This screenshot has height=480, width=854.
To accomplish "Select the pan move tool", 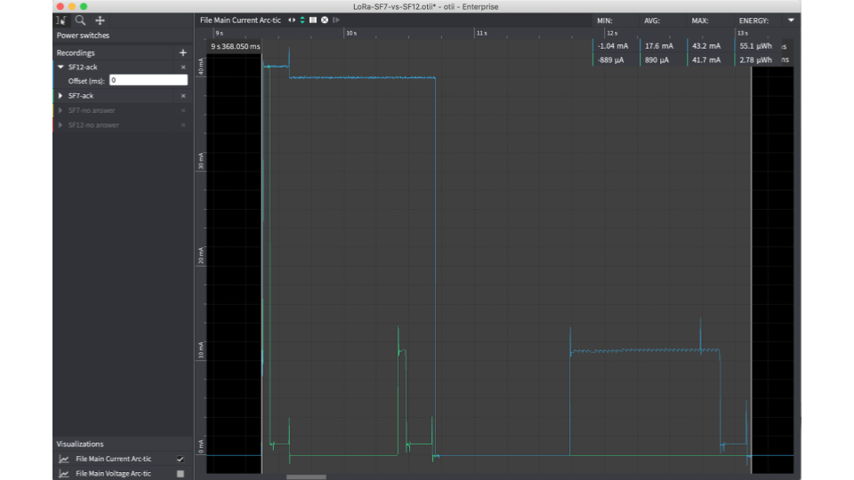I will [100, 20].
